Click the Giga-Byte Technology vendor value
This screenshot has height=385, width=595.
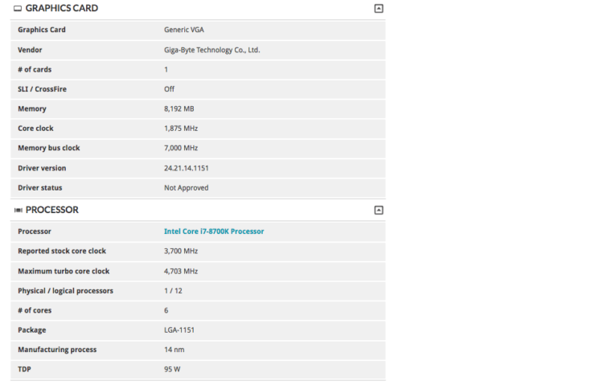[x=211, y=50]
